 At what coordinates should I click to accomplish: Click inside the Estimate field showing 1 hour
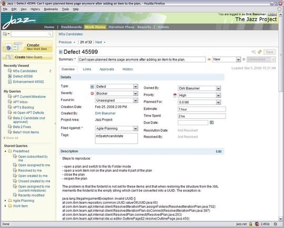[201, 109]
